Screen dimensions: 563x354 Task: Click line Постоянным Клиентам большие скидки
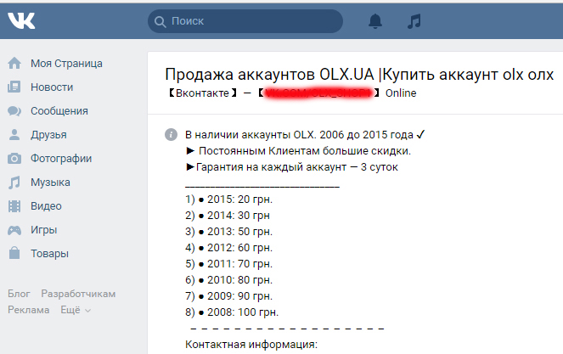click(298, 151)
